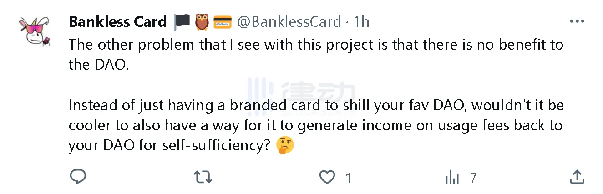The width and height of the screenshot is (603, 194).
Task: Open the tweet via the 1h timestamp
Action: [x=362, y=21]
